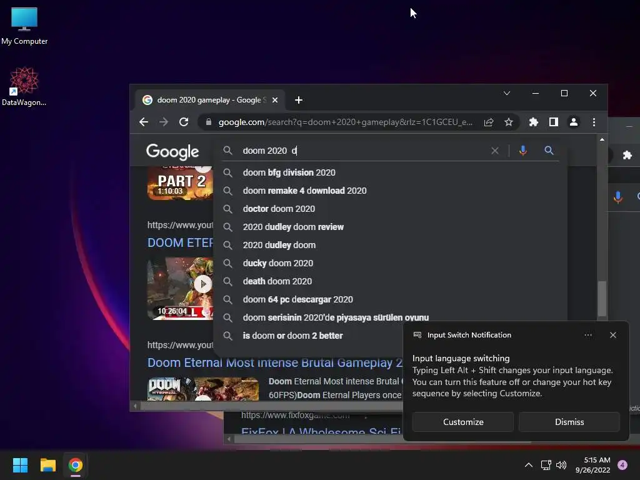Open the PART 2 video thumbnail
Viewport: 640px width, 480px height.
click(x=180, y=184)
